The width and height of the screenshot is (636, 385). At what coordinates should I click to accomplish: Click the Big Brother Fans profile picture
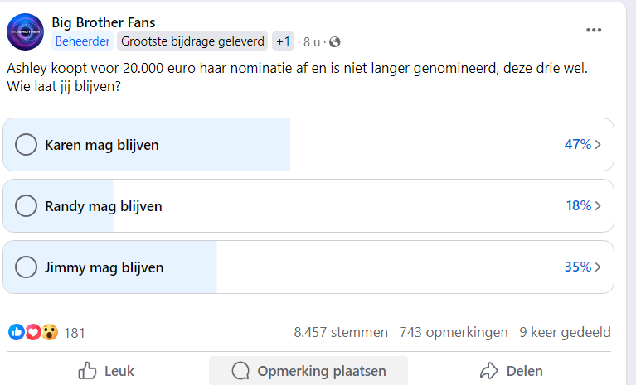point(25,31)
